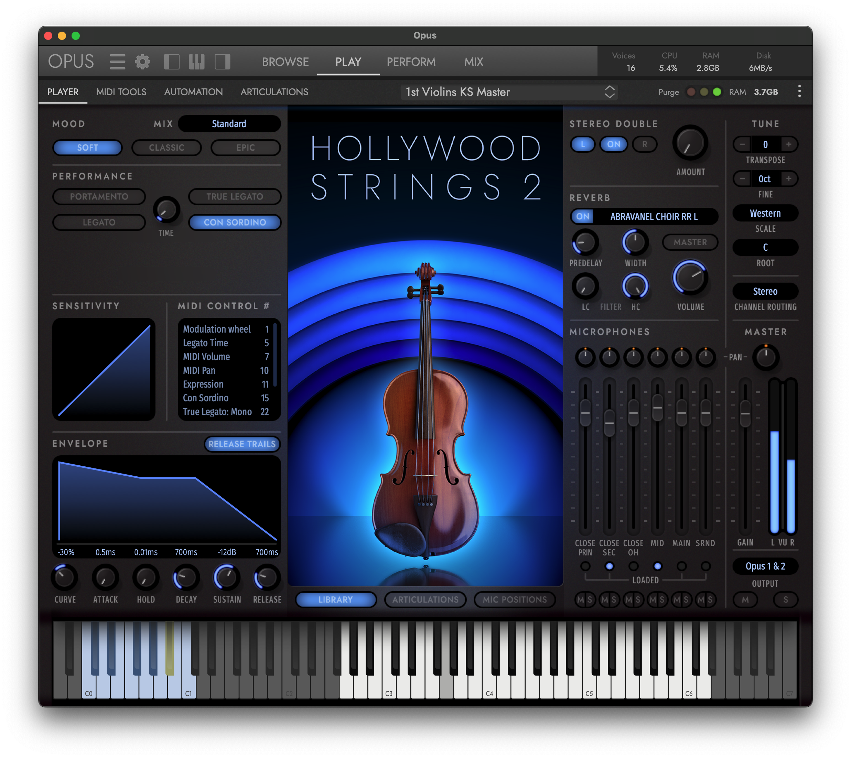The image size is (851, 758).
Task: Switch to the Perform page
Action: (x=411, y=62)
